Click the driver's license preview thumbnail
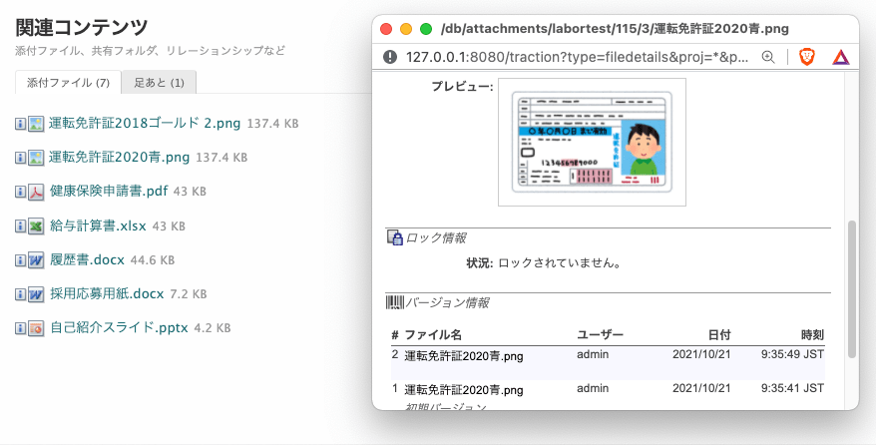The width and height of the screenshot is (876, 445). click(593, 142)
